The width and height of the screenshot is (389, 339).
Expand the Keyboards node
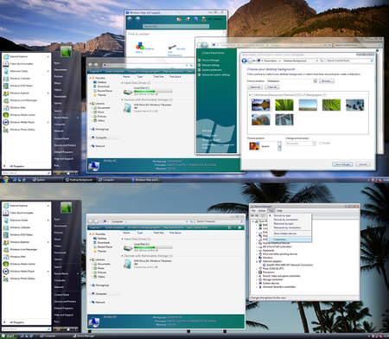pos(257,251)
